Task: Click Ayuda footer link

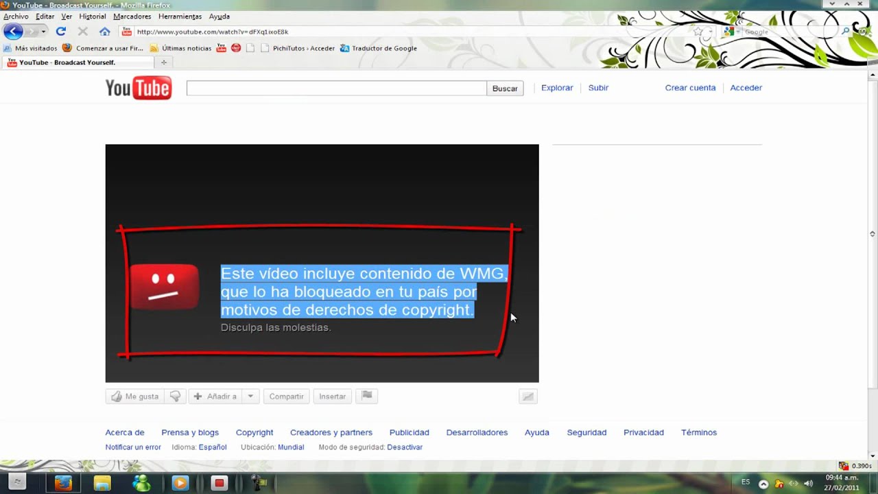Action: (x=537, y=433)
